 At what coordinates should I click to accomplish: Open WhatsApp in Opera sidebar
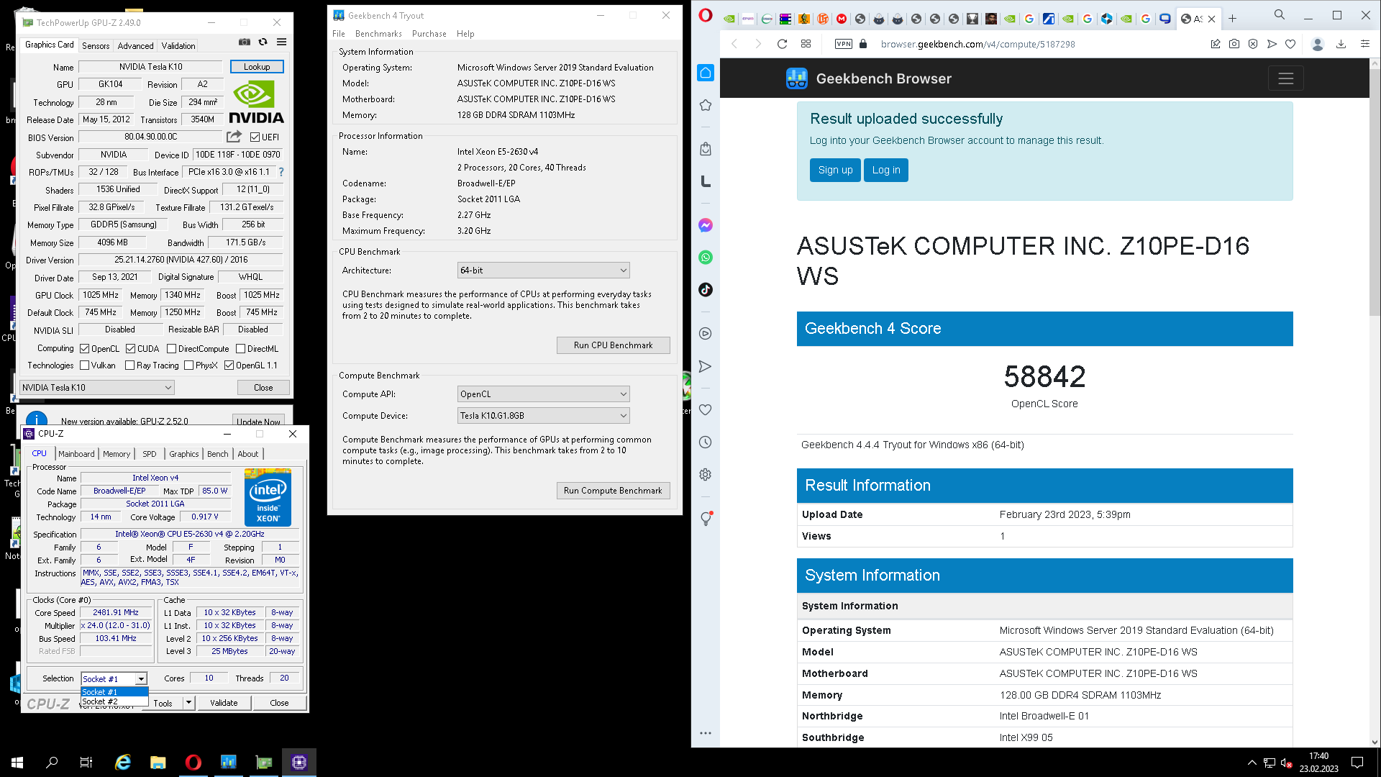pos(706,258)
